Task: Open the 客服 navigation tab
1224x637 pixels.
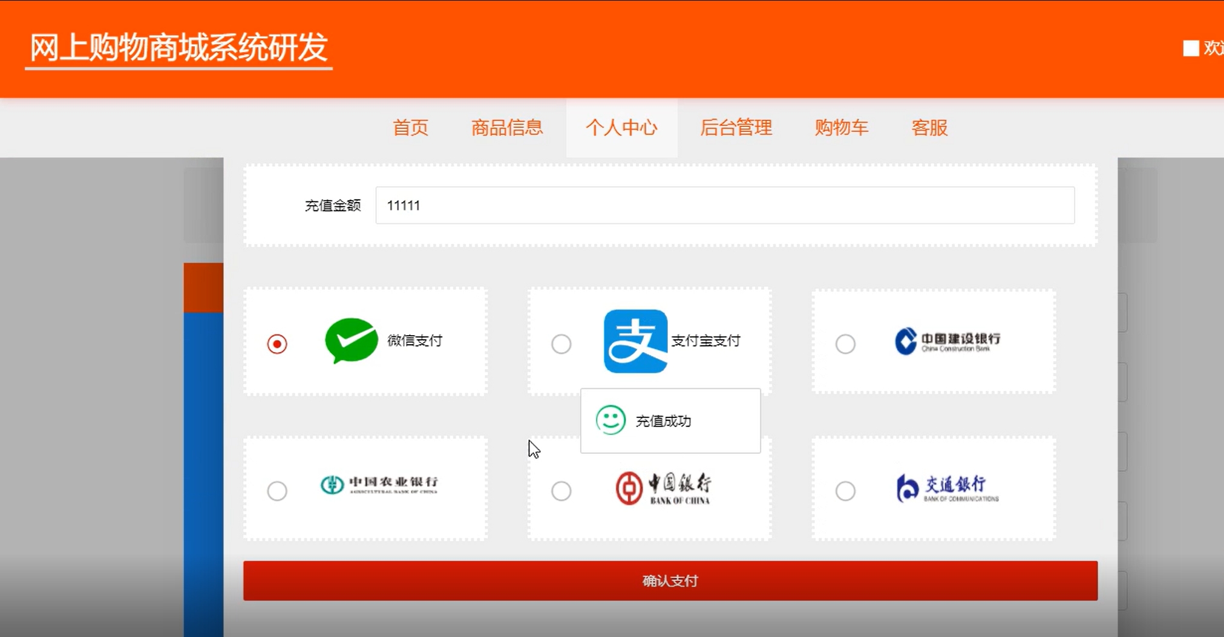Action: pos(929,128)
